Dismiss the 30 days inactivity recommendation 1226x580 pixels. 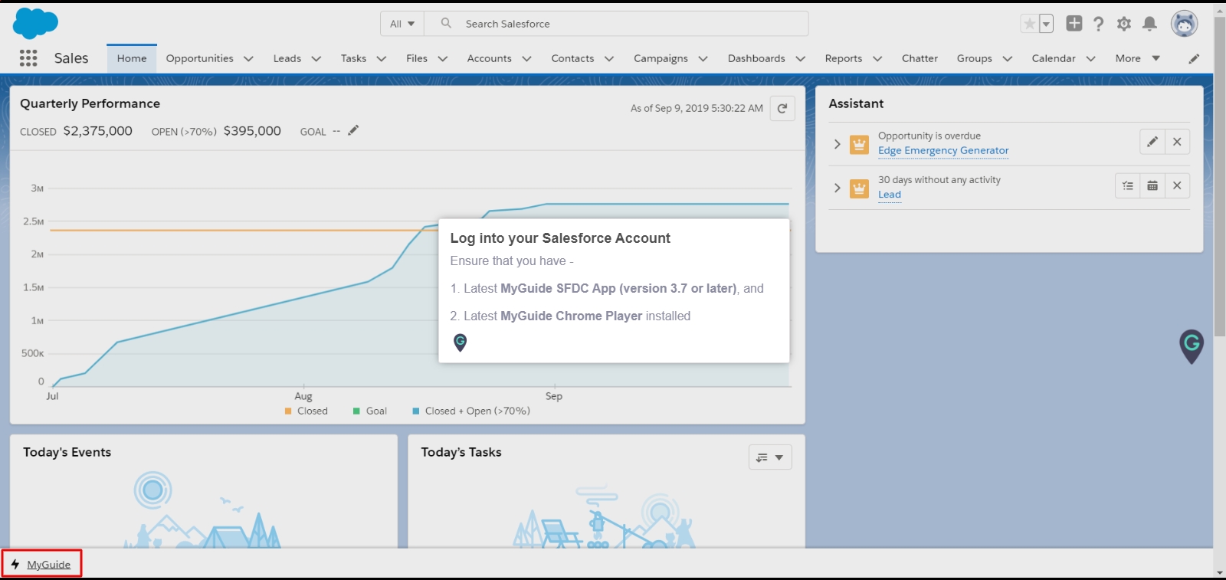click(x=1177, y=185)
